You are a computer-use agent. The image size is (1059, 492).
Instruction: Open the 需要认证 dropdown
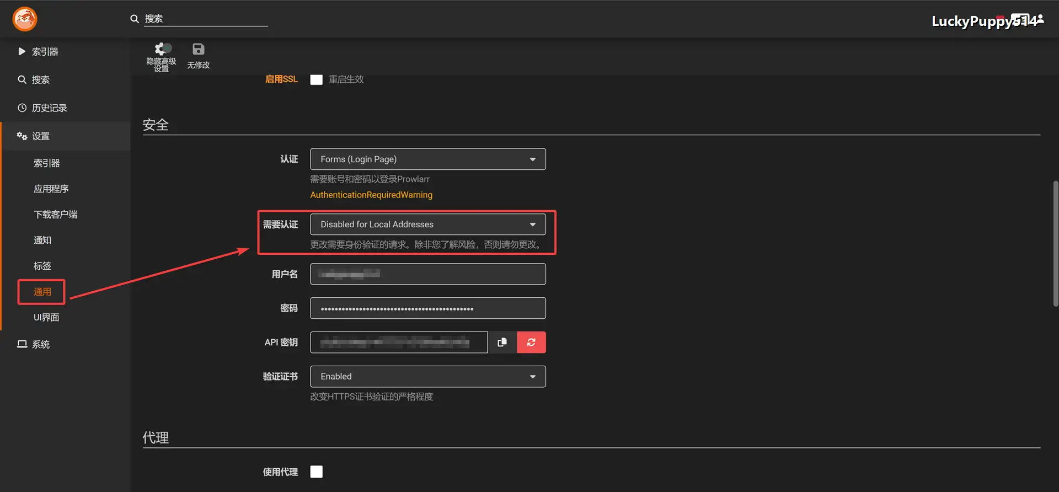tap(428, 224)
